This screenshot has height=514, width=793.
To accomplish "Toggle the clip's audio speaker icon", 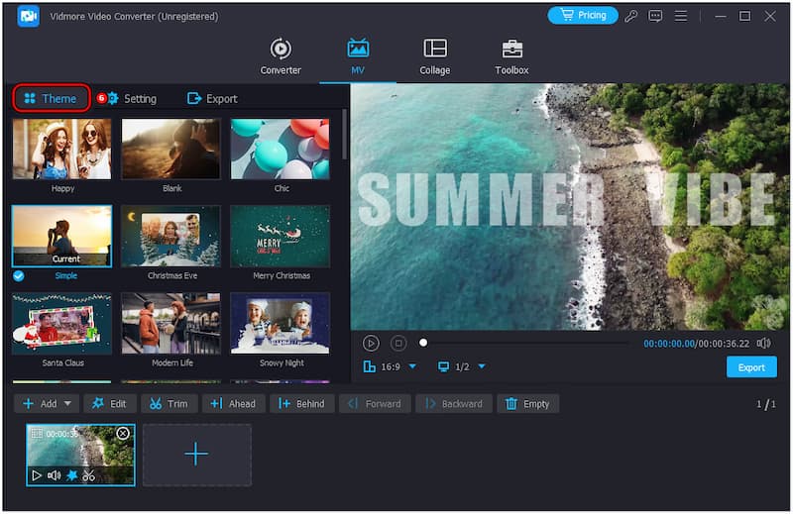I will [55, 475].
